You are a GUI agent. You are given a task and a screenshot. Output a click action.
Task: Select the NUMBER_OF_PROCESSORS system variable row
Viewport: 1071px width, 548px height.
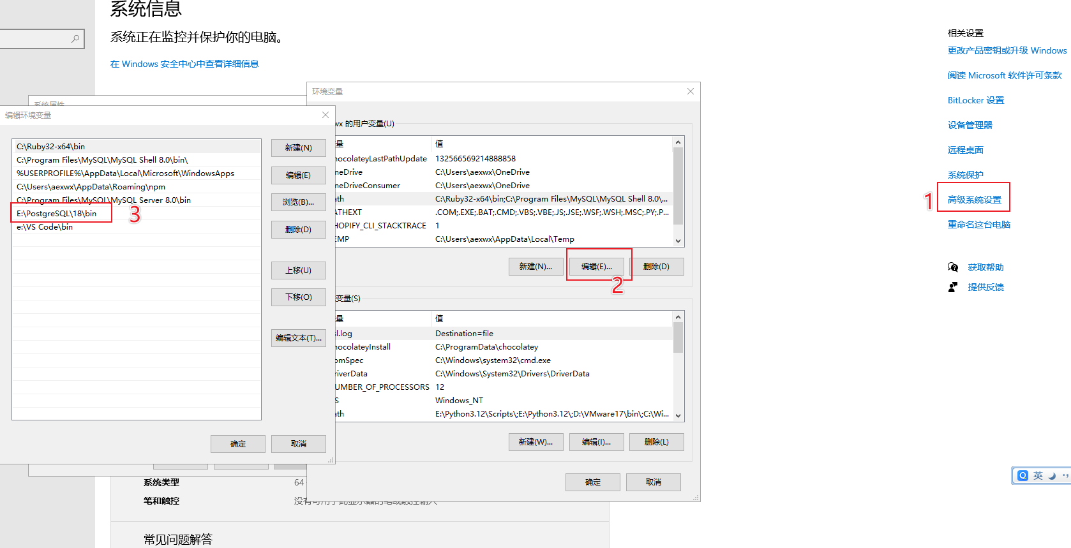(x=504, y=387)
